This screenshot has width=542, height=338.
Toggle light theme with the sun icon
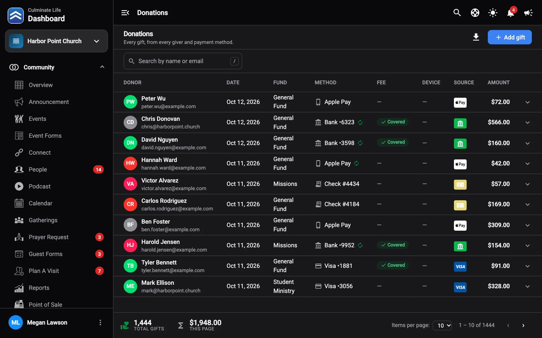[493, 13]
